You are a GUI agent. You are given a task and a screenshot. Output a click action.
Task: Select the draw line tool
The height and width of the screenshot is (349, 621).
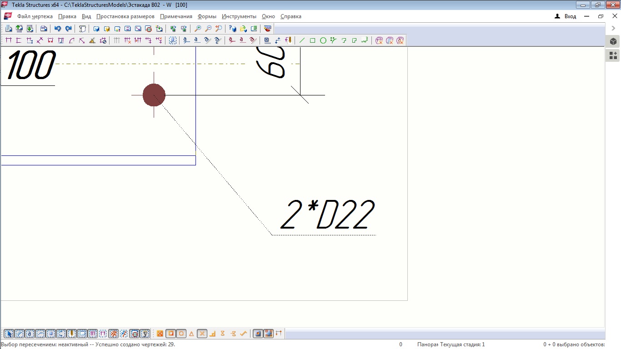pos(302,40)
